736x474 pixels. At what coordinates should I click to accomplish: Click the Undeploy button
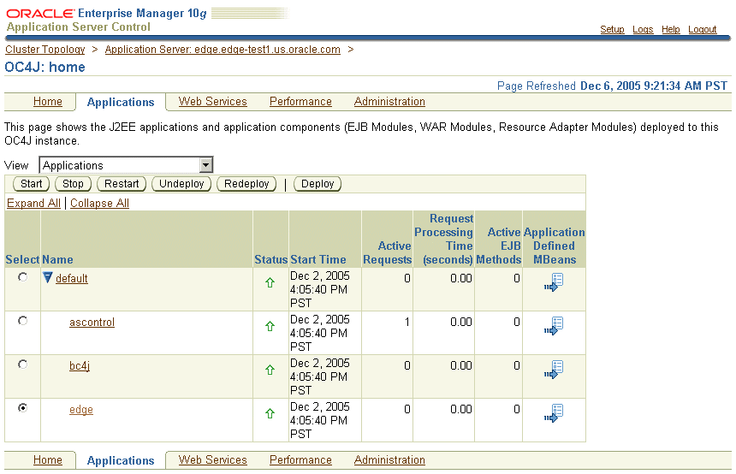[x=181, y=184]
